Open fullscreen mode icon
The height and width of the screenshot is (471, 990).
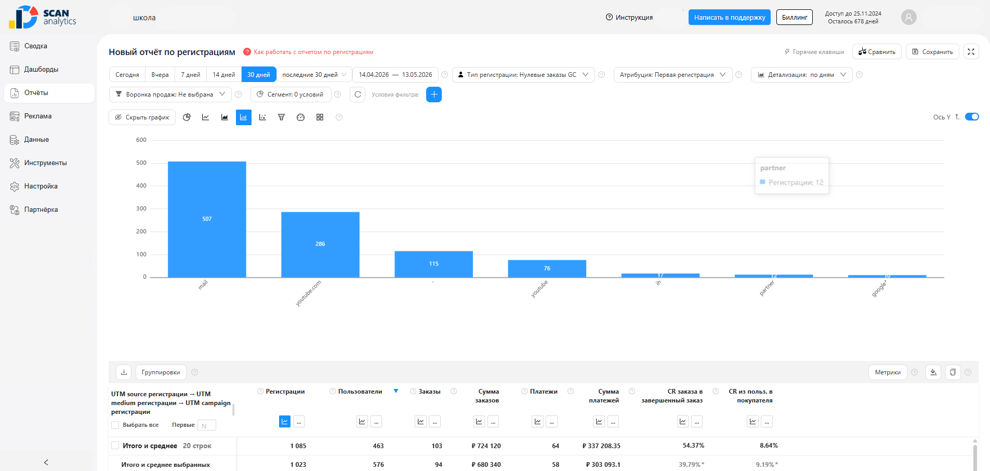coord(971,51)
